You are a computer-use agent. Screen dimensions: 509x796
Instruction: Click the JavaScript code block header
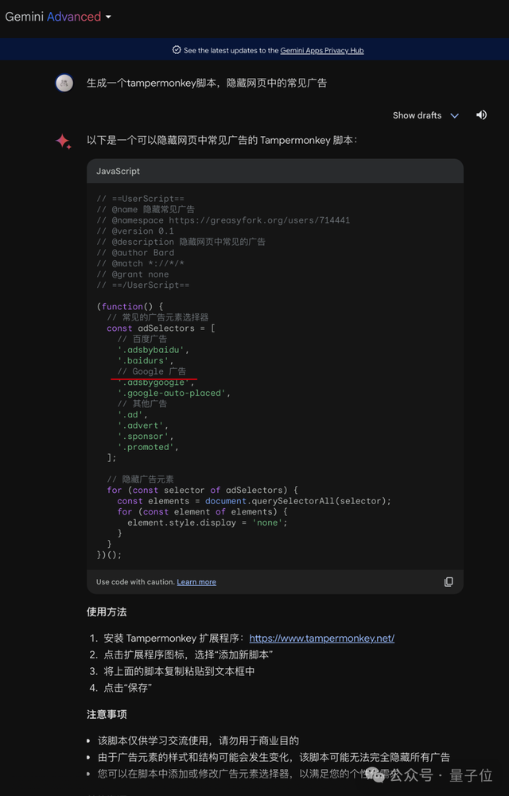pyautogui.click(x=274, y=171)
